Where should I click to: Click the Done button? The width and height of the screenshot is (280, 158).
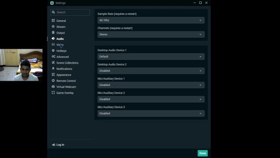click(203, 153)
